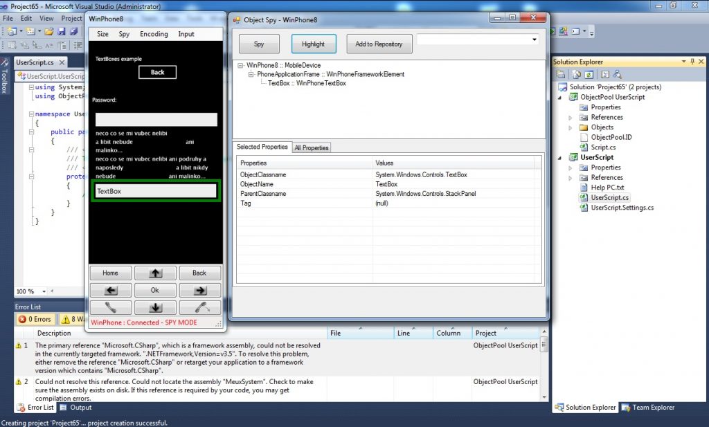
Task: Collapse the PhoneApplicationFrame tree node
Action: (251, 75)
